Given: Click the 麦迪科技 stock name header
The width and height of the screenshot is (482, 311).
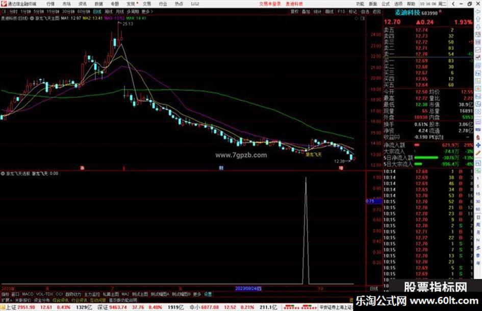Looking at the screenshot, I should point(408,13).
